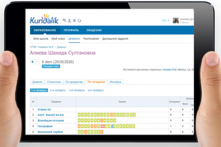The width and height of the screenshot is (221, 147).
Task: Switch to the Статистика tab
Action: click(x=54, y=82)
